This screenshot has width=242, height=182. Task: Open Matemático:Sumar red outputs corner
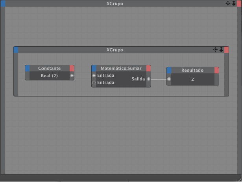point(148,68)
